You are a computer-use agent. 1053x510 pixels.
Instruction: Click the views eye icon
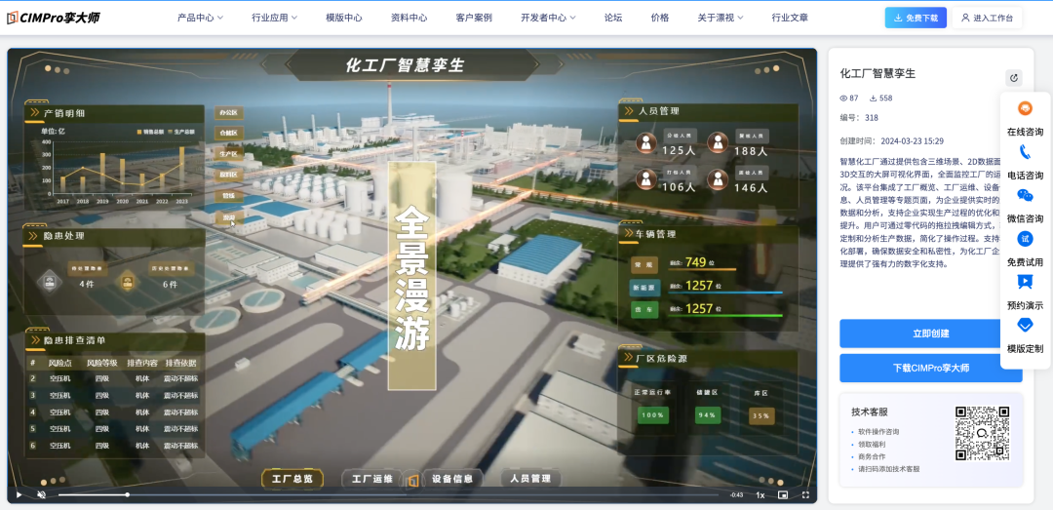tap(844, 98)
